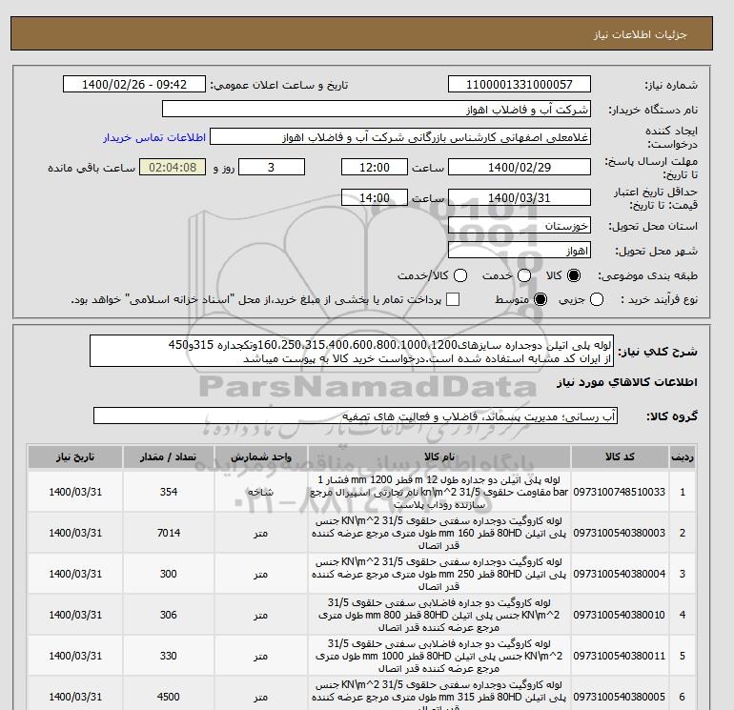Click the validity time field 14:00
The image size is (734, 710).
(x=375, y=197)
